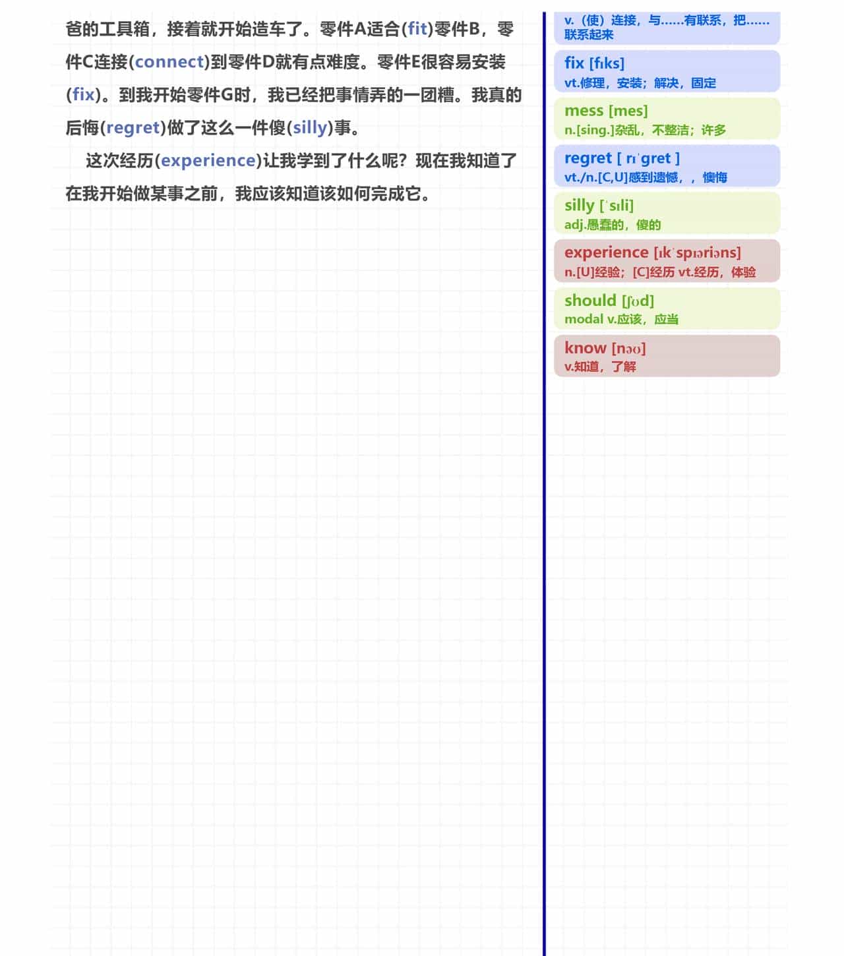Click "experience" highlighted in the second paragraph

tap(208, 160)
